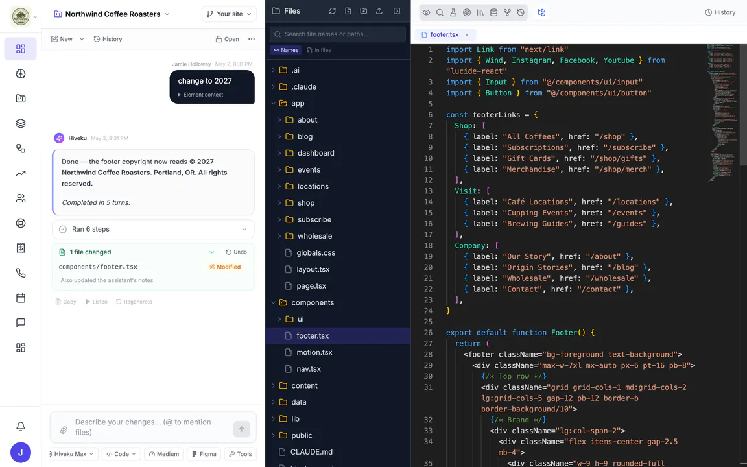Screen dimensions: 747x467
Task: Open the trending analytics arrow icon
Action: pos(21,173)
